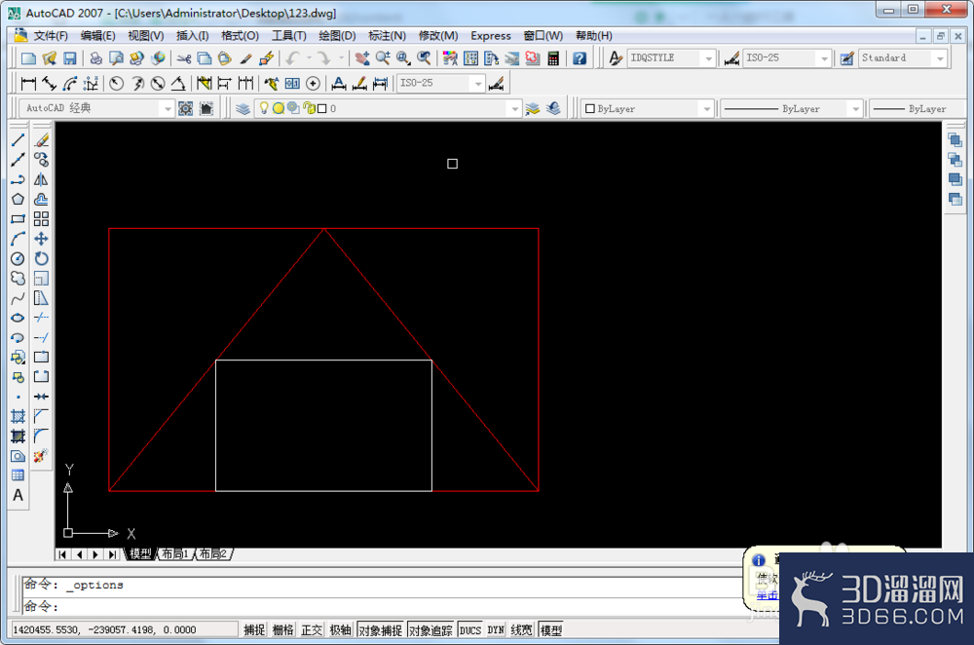Open the 编辑(E) menu
This screenshot has height=645, width=974.
(x=97, y=36)
